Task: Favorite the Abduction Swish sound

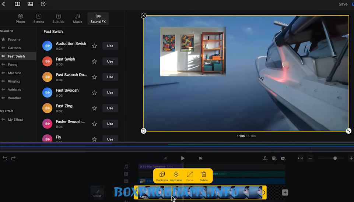Action: [94, 46]
